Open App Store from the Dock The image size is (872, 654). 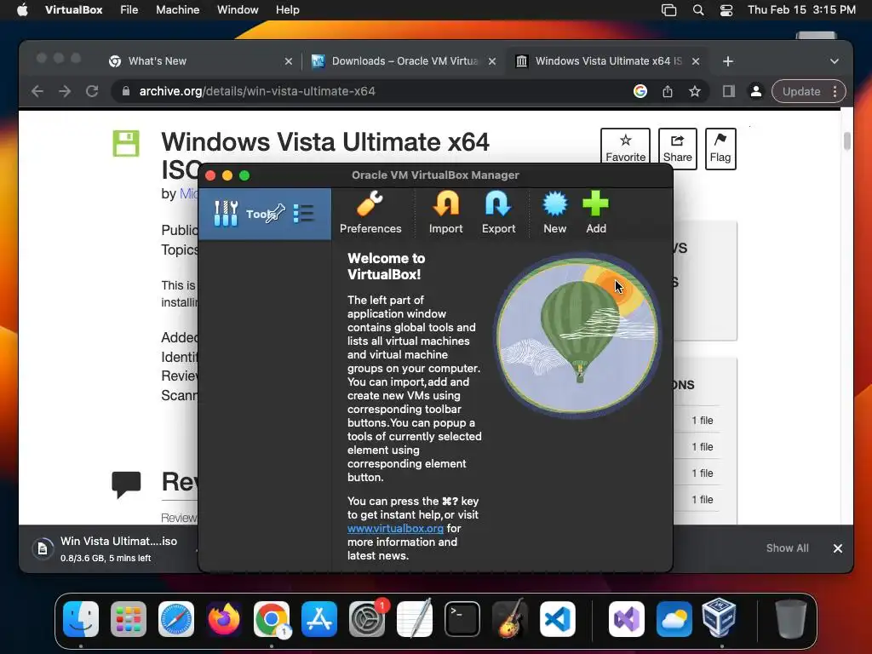point(319,619)
